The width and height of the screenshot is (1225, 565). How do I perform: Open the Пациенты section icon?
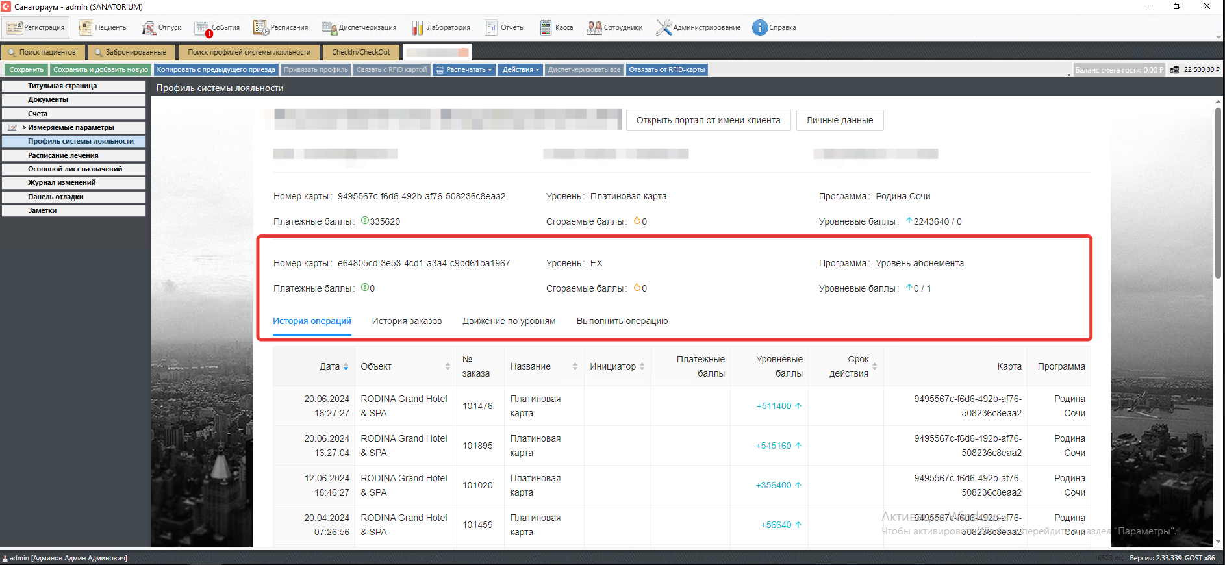click(x=86, y=27)
